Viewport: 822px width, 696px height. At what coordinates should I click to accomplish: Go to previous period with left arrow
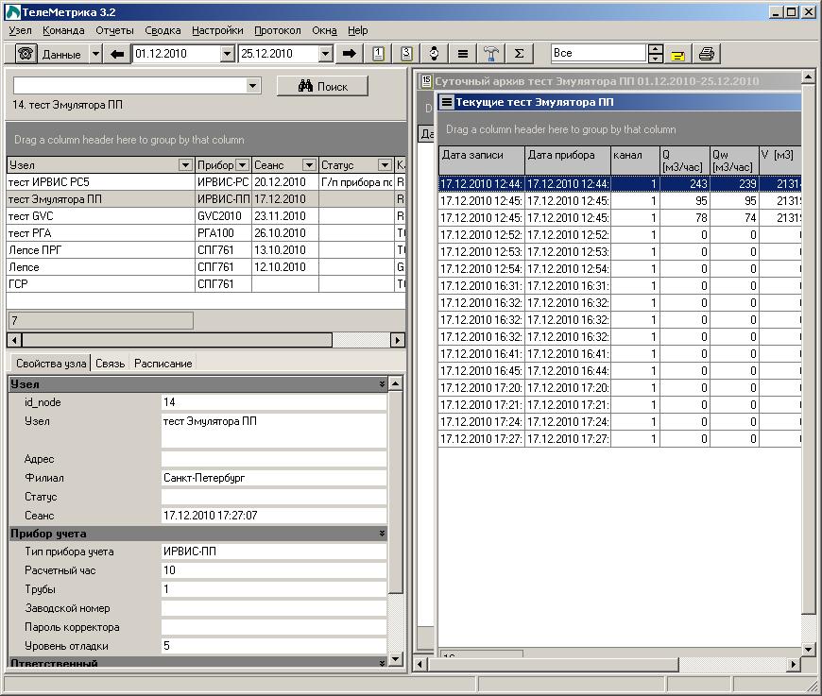pos(117,54)
